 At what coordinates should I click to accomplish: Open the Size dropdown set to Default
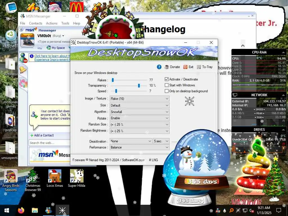coord(139,105)
